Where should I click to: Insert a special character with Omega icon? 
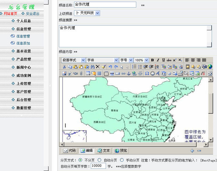pyautogui.click(x=147, y=73)
